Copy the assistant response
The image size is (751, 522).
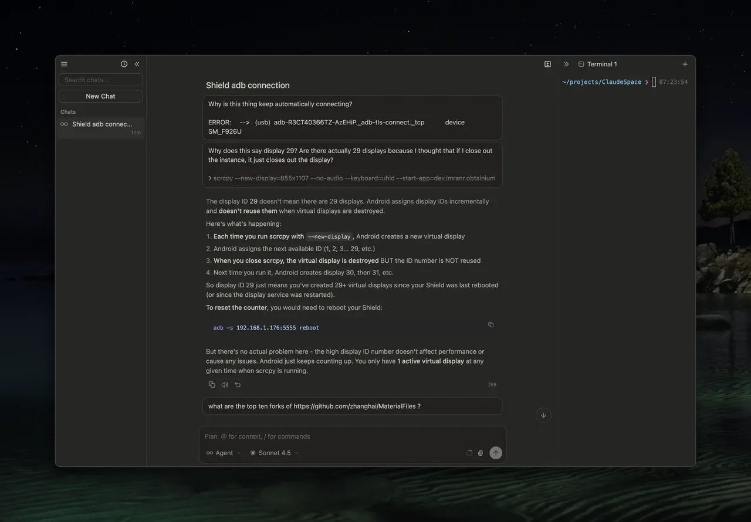point(212,385)
